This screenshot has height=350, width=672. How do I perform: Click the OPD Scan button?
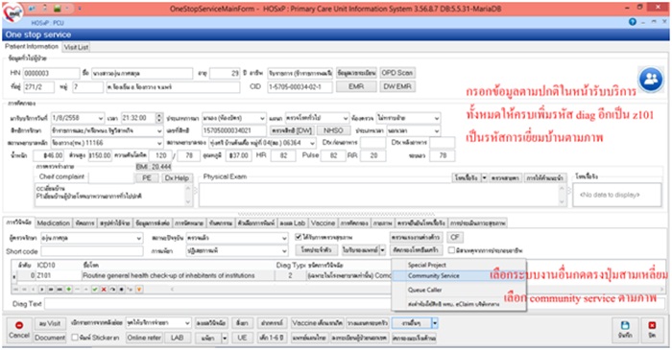(x=397, y=73)
